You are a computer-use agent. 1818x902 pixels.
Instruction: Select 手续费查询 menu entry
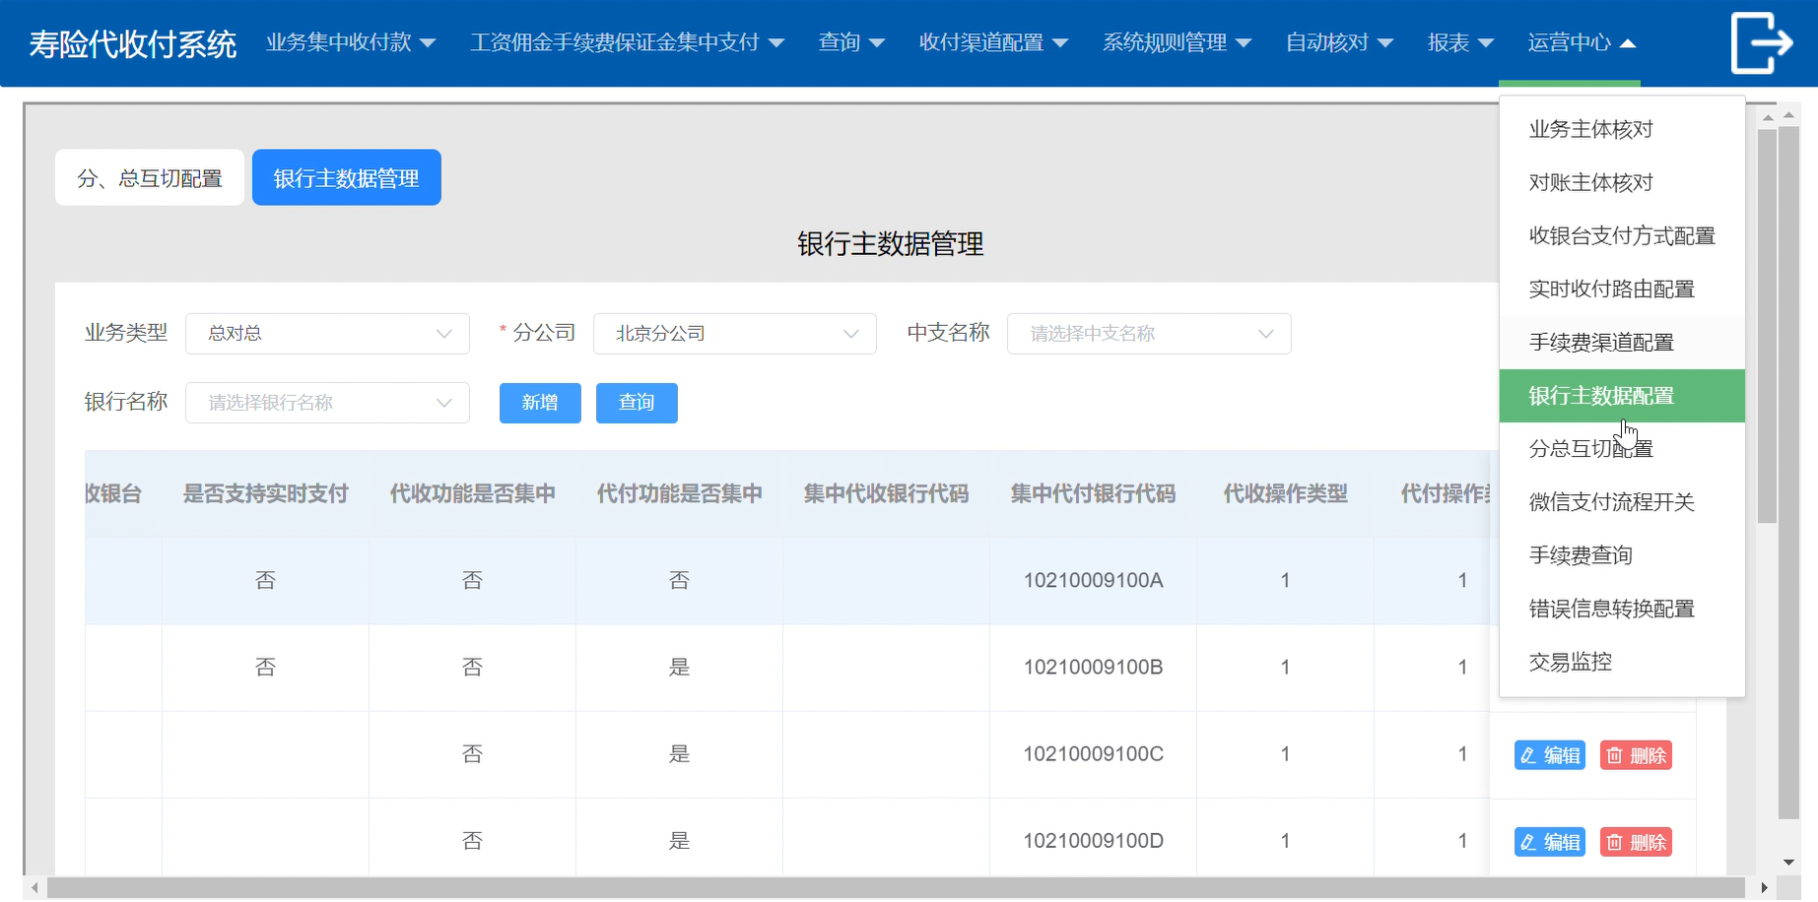click(1622, 555)
